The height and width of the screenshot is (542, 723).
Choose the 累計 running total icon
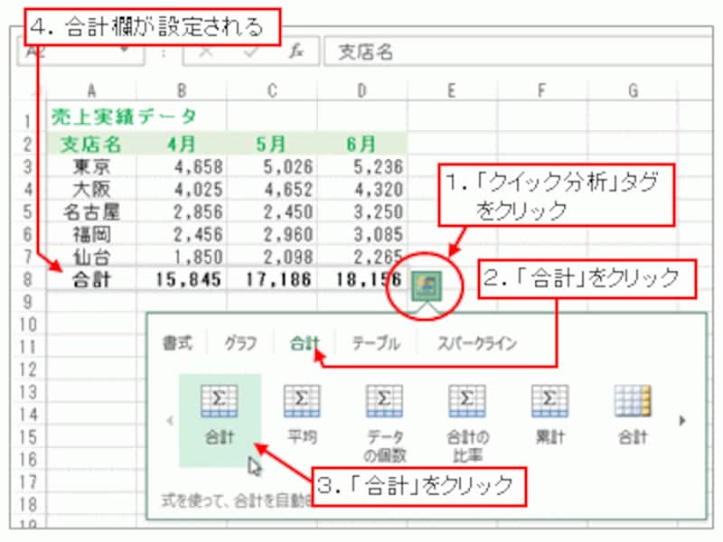click(549, 401)
